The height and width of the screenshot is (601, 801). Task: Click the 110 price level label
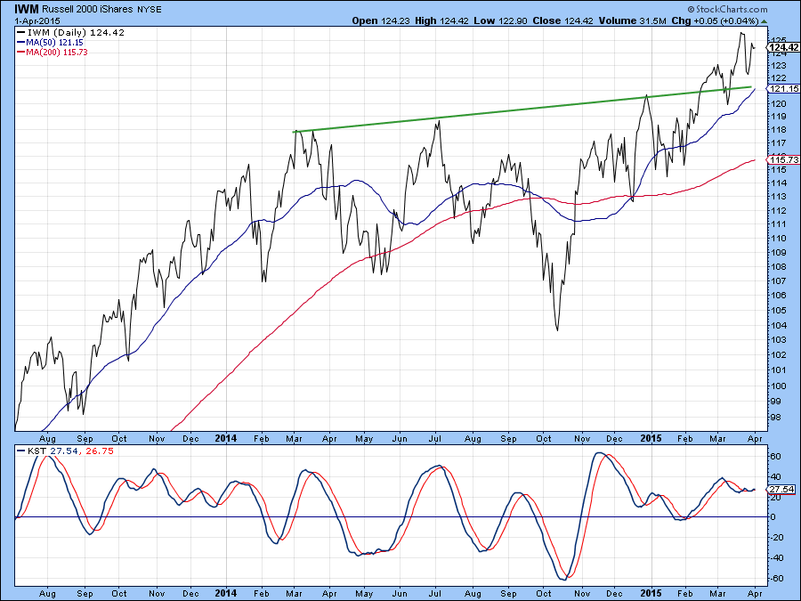pyautogui.click(x=779, y=238)
